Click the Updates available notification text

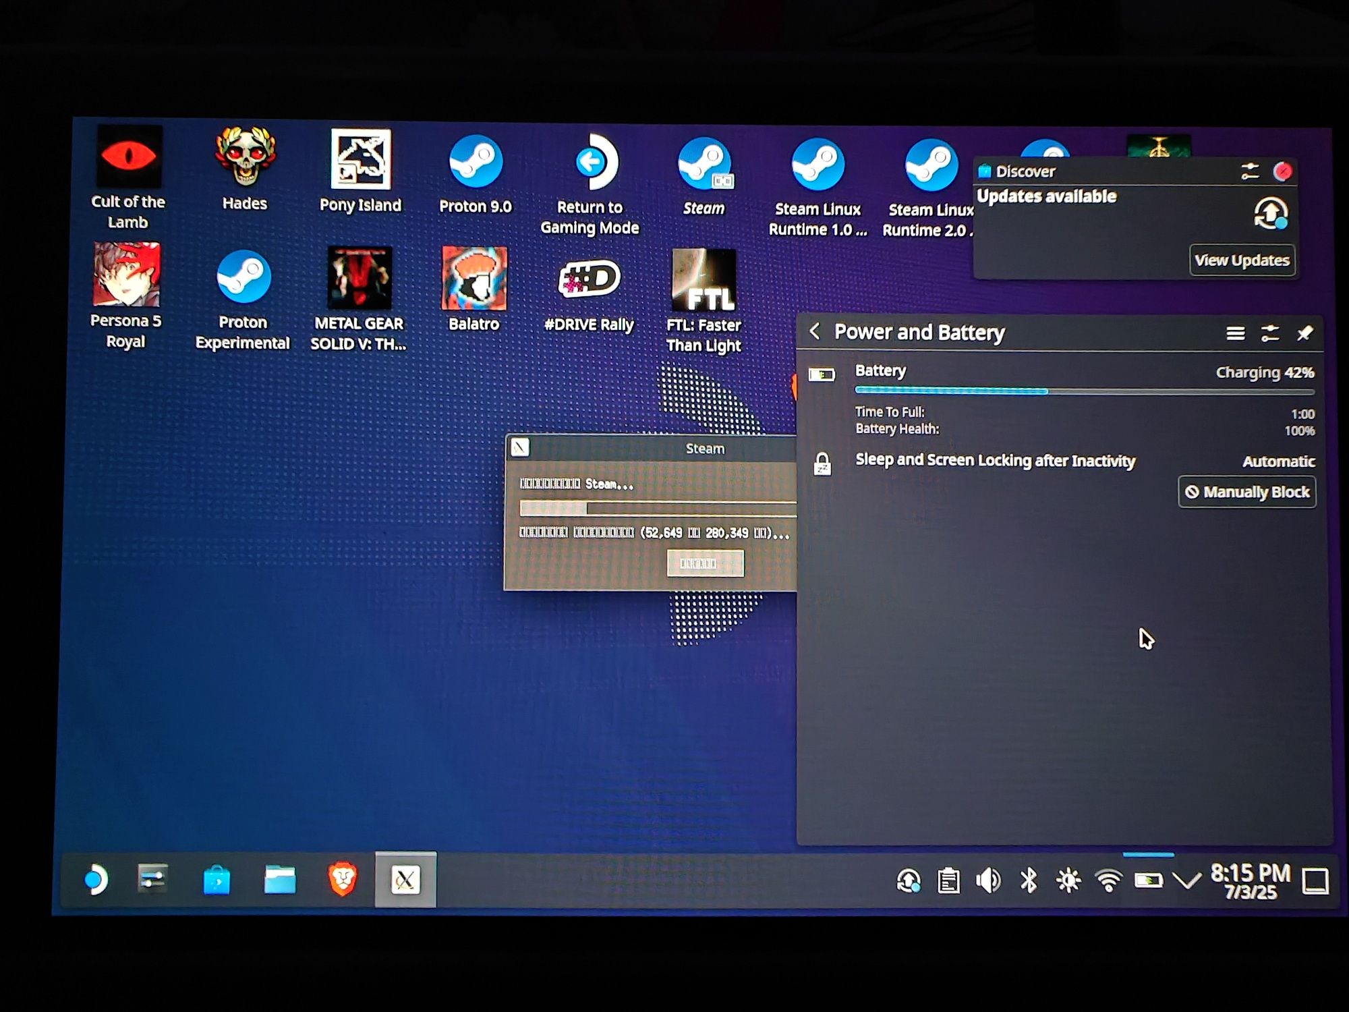[x=1046, y=196]
